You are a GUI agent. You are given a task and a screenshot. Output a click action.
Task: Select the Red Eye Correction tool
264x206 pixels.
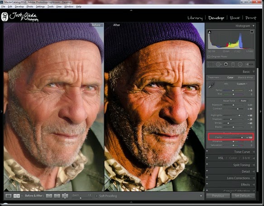(226, 64)
